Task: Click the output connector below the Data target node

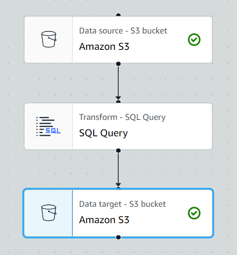Action: coord(118,237)
